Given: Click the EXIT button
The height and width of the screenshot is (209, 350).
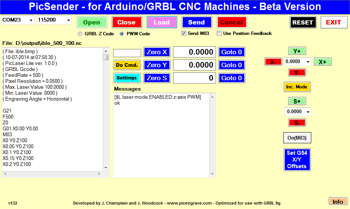Looking at the screenshot, I should click(334, 23).
